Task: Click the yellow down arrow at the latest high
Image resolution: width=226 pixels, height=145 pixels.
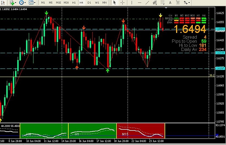Action: point(161,15)
